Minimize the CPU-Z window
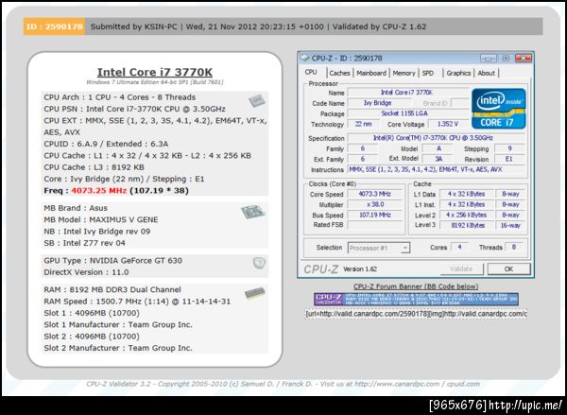 (x=489, y=59)
